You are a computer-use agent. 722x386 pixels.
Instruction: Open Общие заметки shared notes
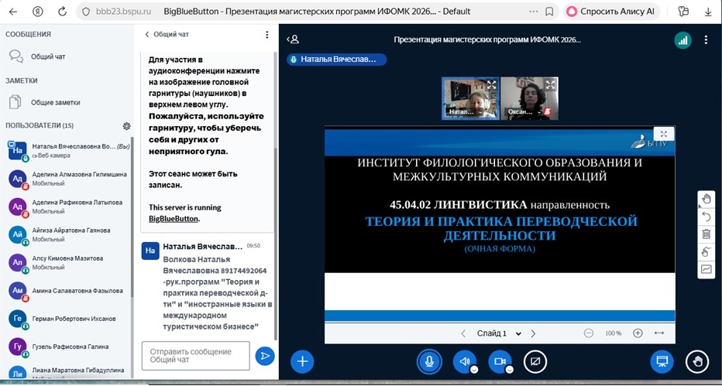(54, 102)
